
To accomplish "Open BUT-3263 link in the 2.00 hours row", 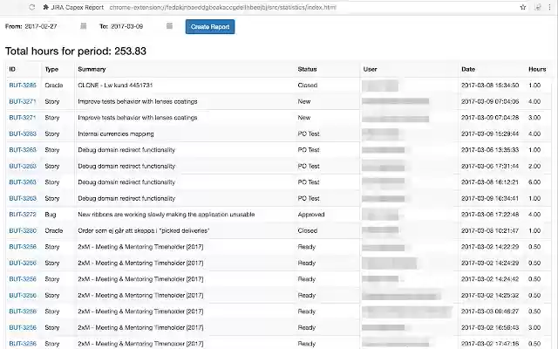I will [x=23, y=166].
